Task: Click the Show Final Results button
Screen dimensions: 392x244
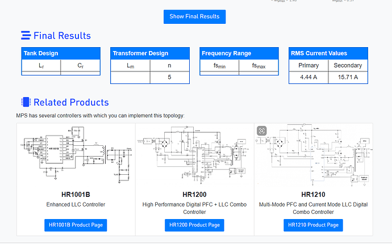Action: [194, 16]
